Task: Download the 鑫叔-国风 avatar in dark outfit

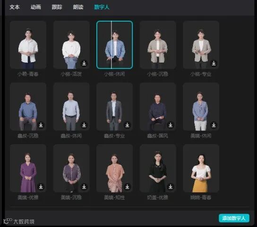Action: 171,125
